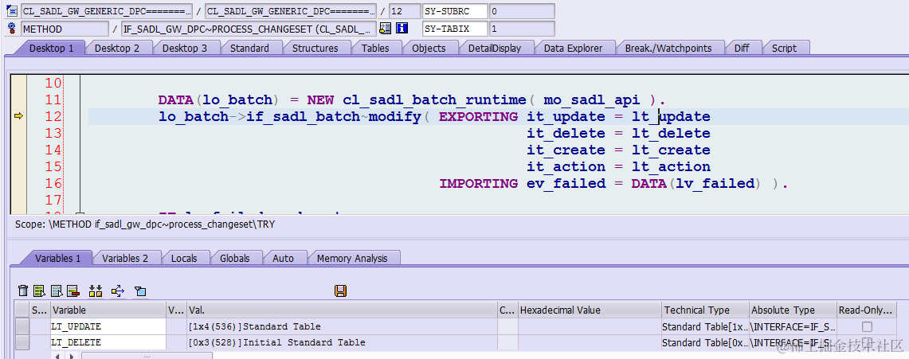The height and width of the screenshot is (359, 909).
Task: Click the Variable column header
Action: 108,310
